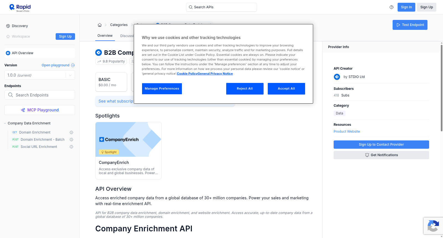The height and width of the screenshot is (238, 443).
Task: Click info icon for Domain Enrichment - Batch
Action: point(71,140)
